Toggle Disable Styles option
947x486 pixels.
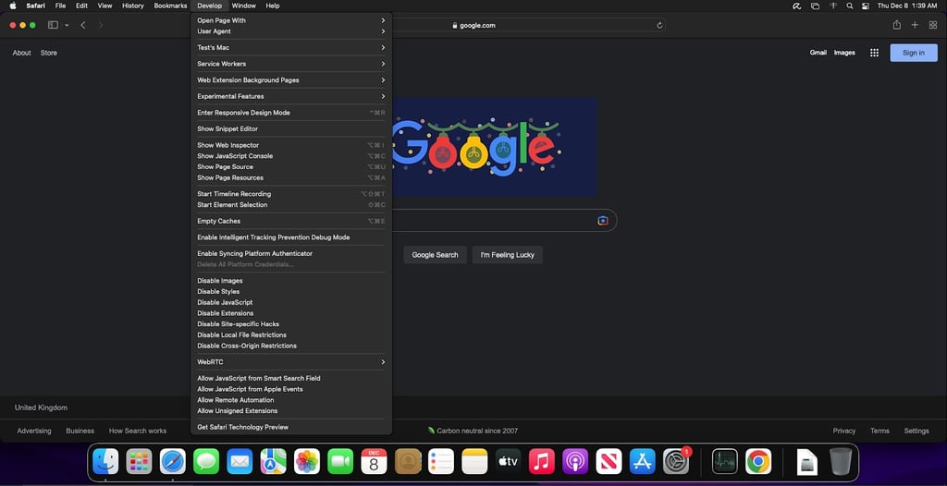click(x=291, y=291)
